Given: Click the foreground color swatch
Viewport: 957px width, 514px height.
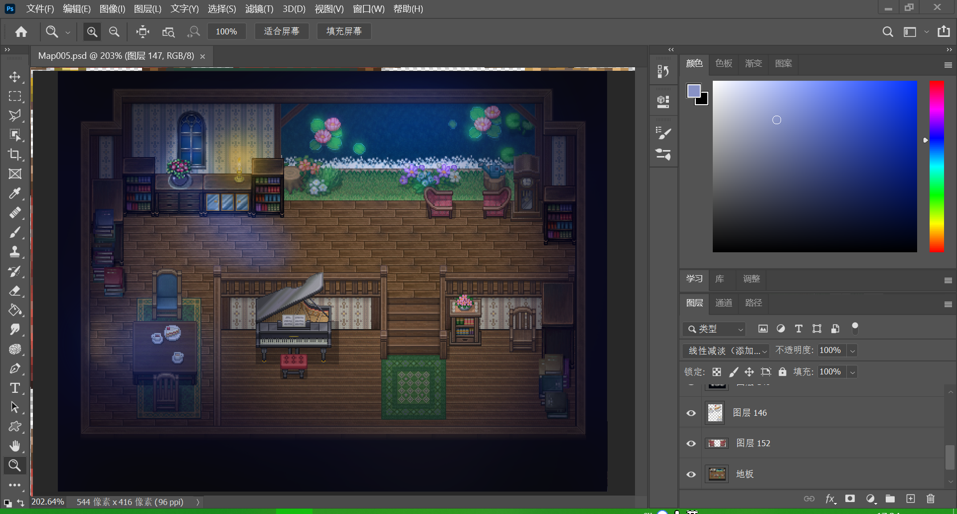Looking at the screenshot, I should [693, 91].
